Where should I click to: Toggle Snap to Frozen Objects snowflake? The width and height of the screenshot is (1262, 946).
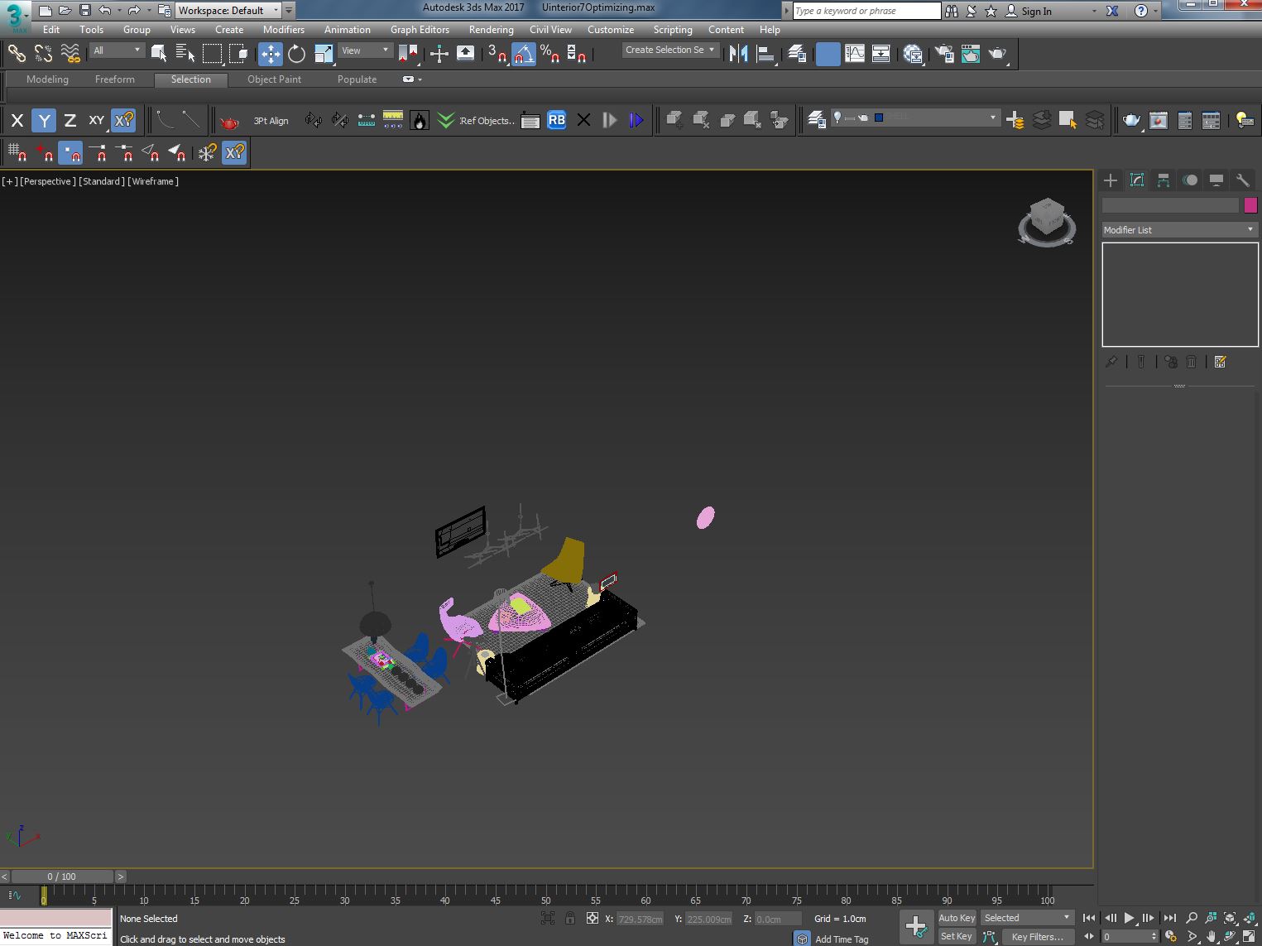tap(207, 152)
